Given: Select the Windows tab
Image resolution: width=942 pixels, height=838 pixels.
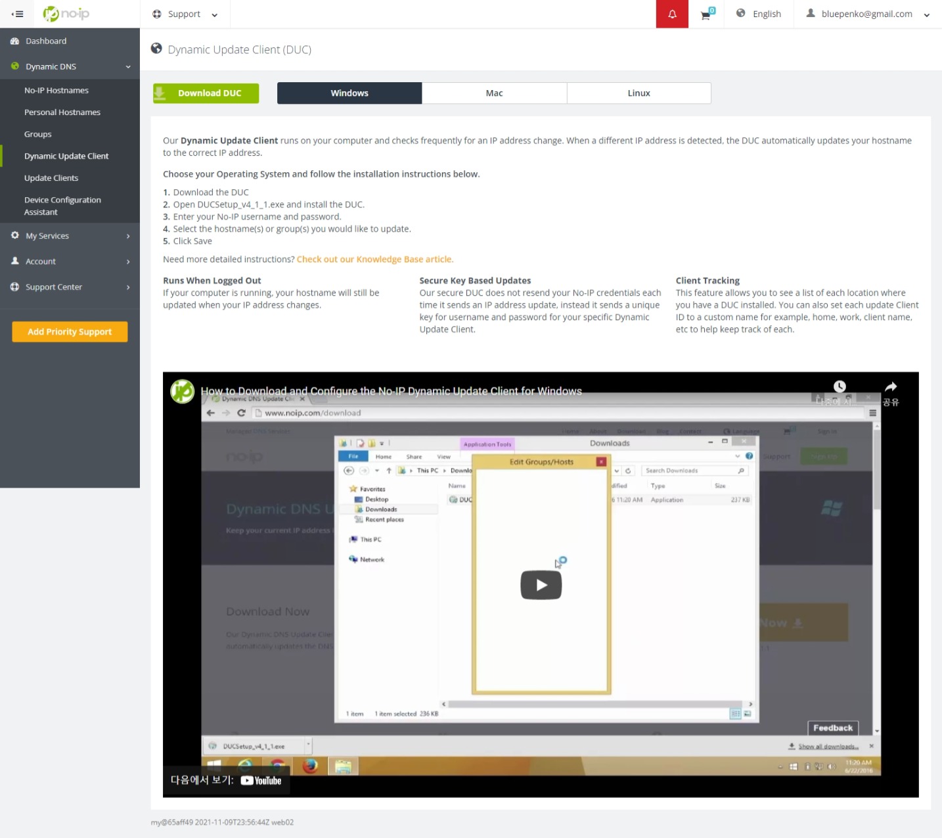Looking at the screenshot, I should pos(349,93).
